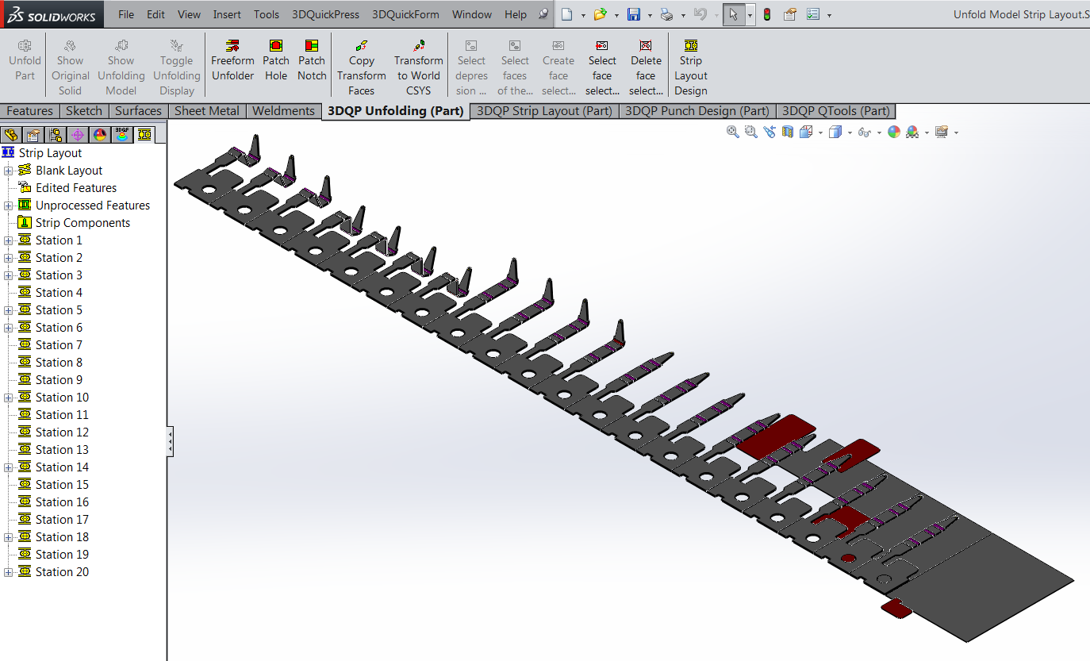Click the menu bar pin icon

[x=543, y=14]
